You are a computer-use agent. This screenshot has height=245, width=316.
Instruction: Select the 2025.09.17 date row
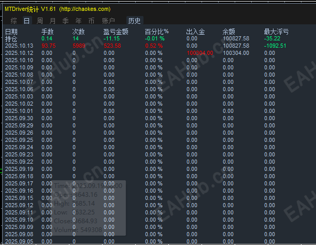19,183
